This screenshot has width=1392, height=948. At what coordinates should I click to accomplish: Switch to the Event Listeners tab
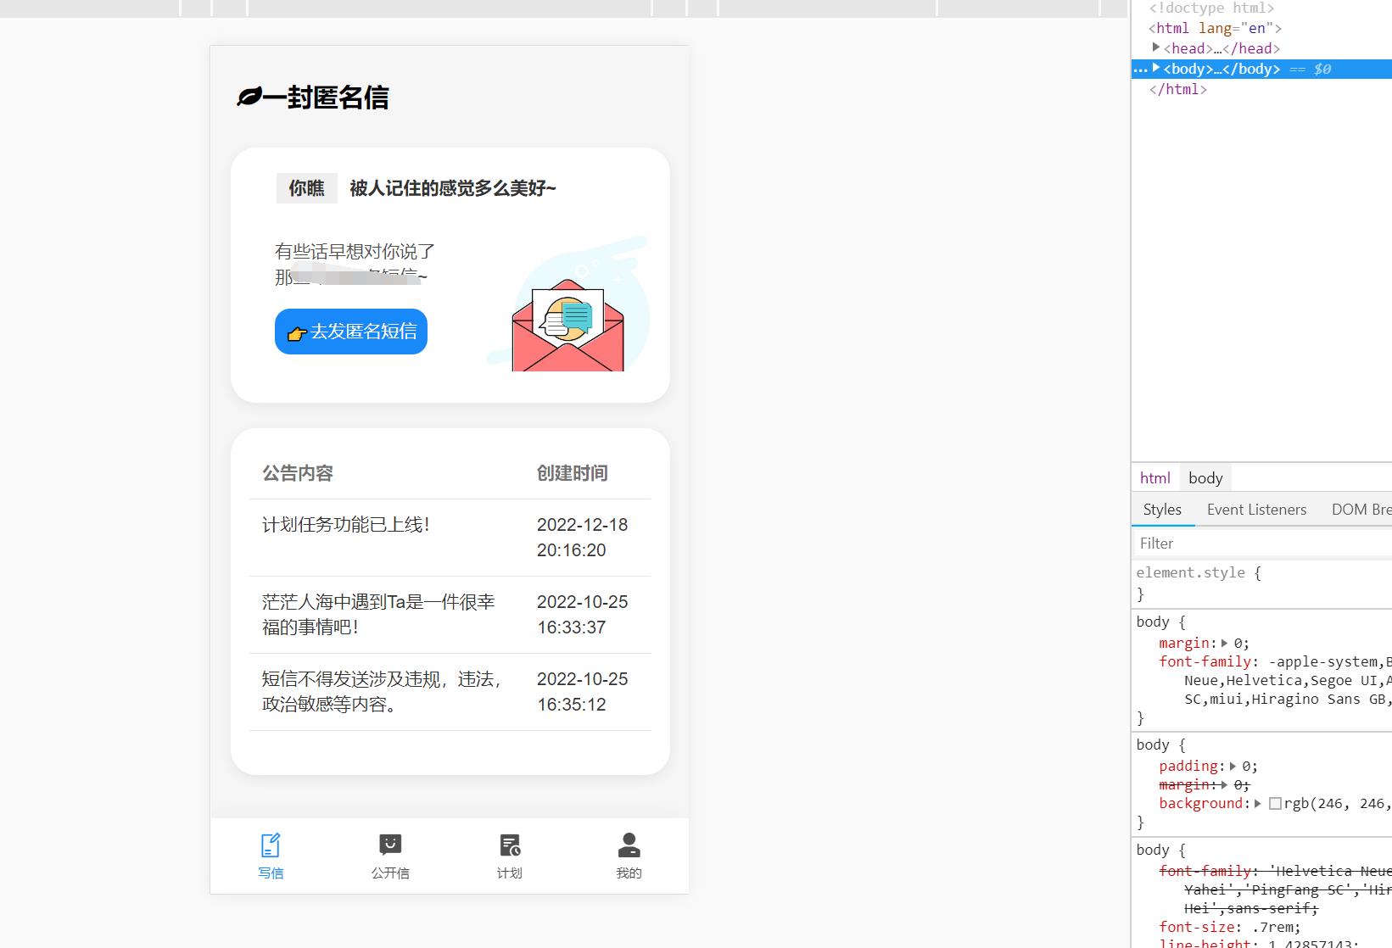coord(1256,509)
